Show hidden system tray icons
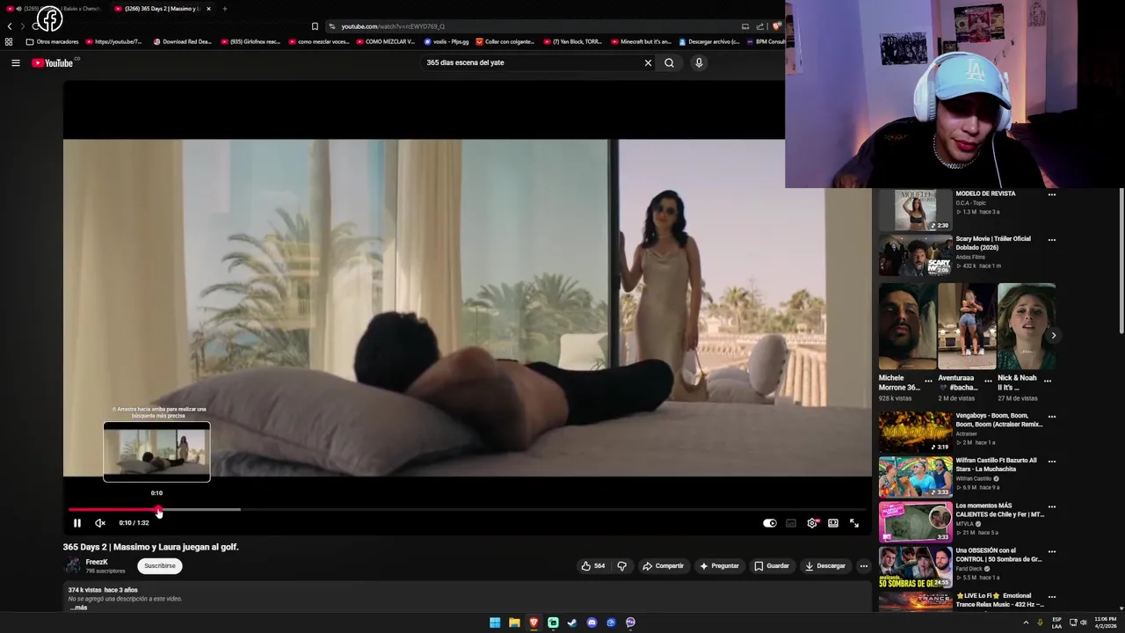 pos(1026,622)
